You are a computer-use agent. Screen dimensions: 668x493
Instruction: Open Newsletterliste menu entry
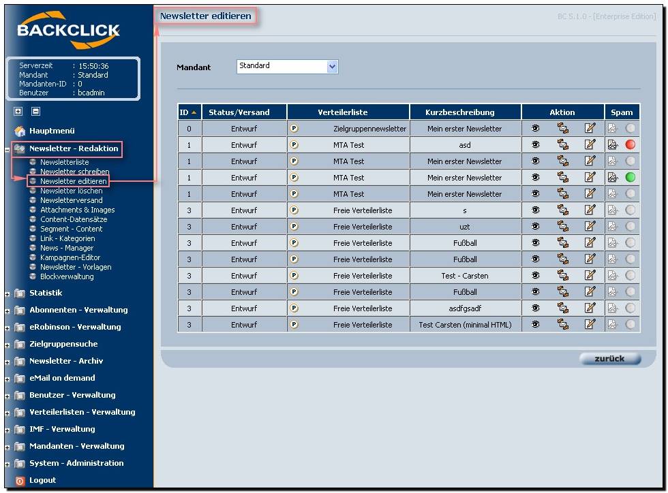(64, 162)
